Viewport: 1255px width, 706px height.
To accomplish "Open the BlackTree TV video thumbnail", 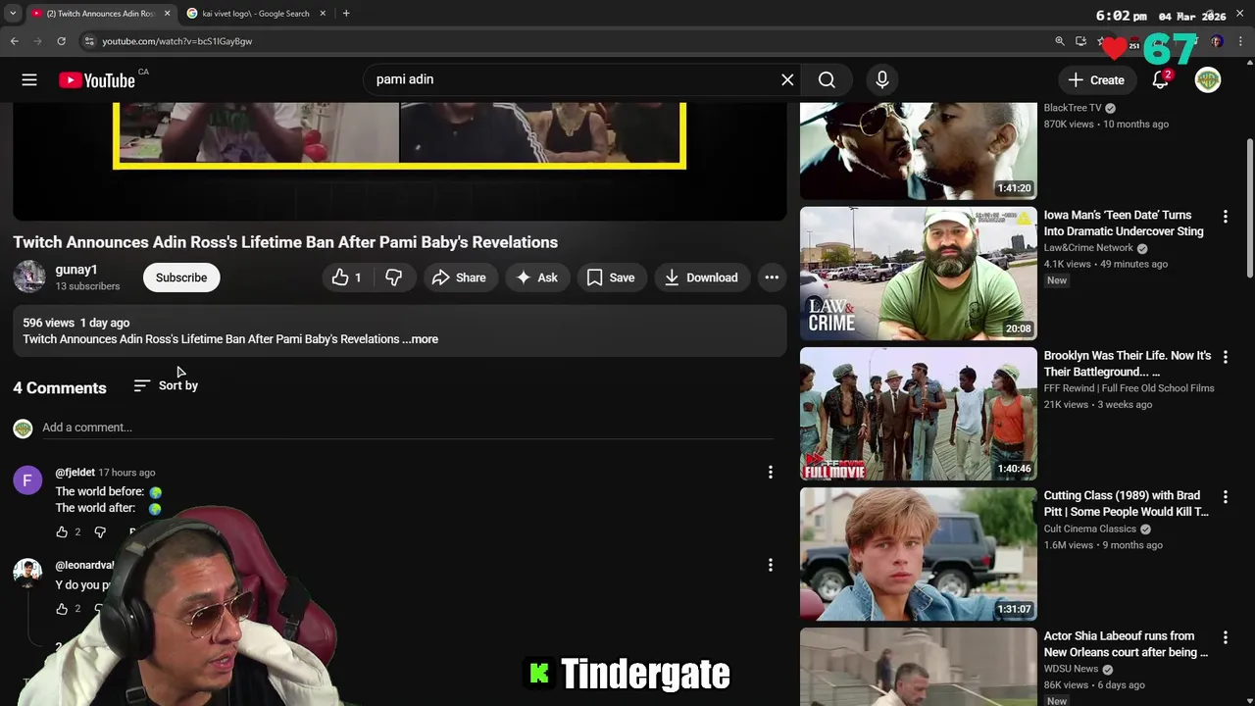I will coord(919,151).
